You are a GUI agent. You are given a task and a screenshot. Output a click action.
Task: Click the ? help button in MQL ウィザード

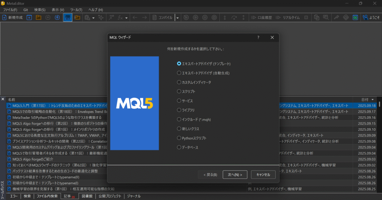click(258, 38)
